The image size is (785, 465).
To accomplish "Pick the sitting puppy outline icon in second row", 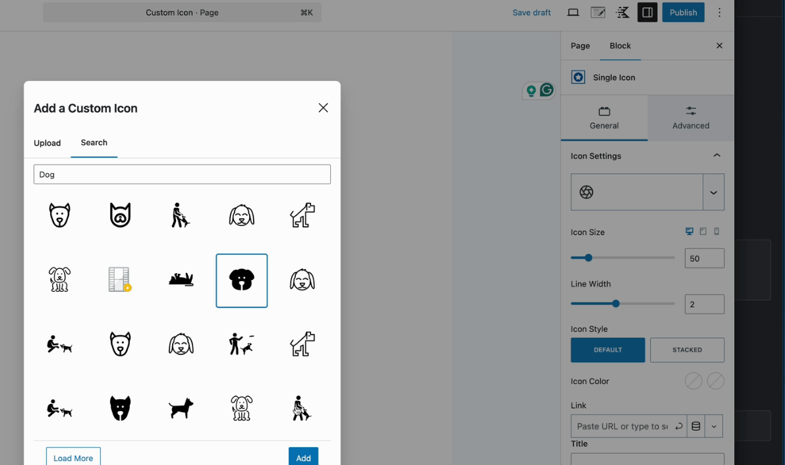I will 59,279.
